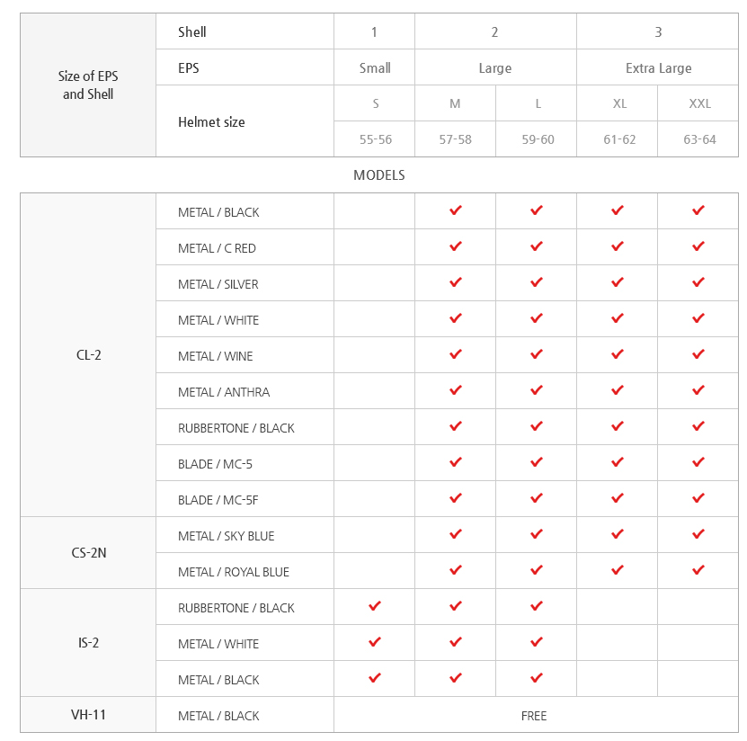Viewport: 747px width, 741px height.
Task: Click the 55-56 size range cell
Action: [375, 140]
